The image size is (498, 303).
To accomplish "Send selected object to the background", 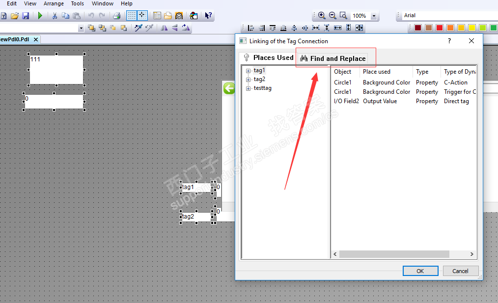I will click(x=102, y=28).
